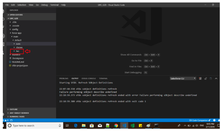Viewport: 223px width, 132px height.
Task: Click DX Code Companion status item
Action: tap(200, 120)
